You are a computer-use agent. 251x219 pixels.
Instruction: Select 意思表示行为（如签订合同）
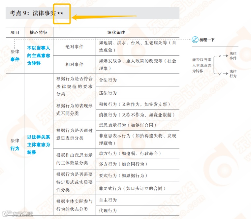click(x=128, y=125)
